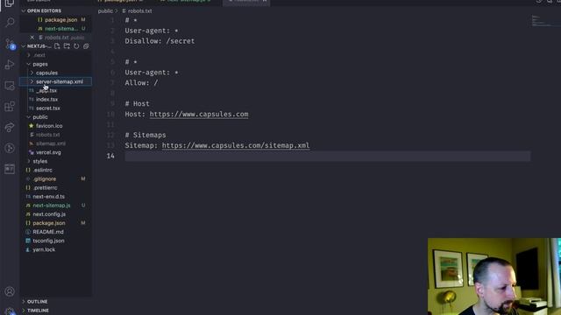Image resolution: width=561 pixels, height=315 pixels.
Task: Open next-sitema... entry in Open Editors
Action: pyautogui.click(x=61, y=29)
